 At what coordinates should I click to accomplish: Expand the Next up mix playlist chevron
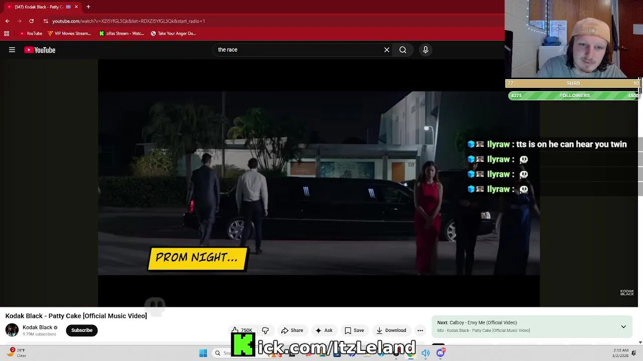(x=623, y=326)
